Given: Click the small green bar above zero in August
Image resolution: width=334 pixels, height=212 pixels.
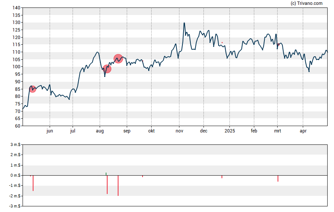Looking at the screenshot, I should (x=106, y=174).
